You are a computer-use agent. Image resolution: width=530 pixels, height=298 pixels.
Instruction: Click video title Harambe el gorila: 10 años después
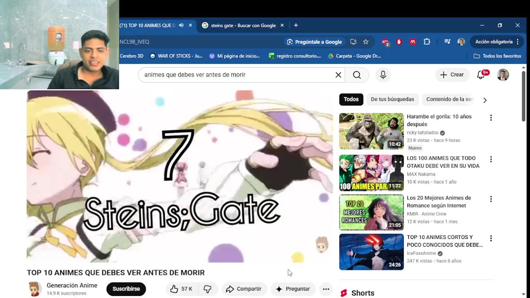coord(439,120)
